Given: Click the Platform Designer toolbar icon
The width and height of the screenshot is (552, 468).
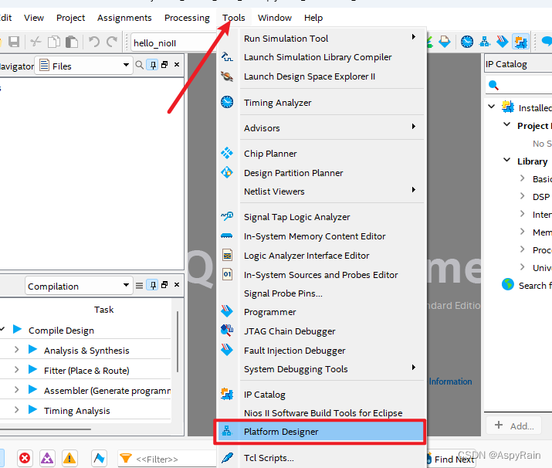Looking at the screenshot, I should point(485,42).
